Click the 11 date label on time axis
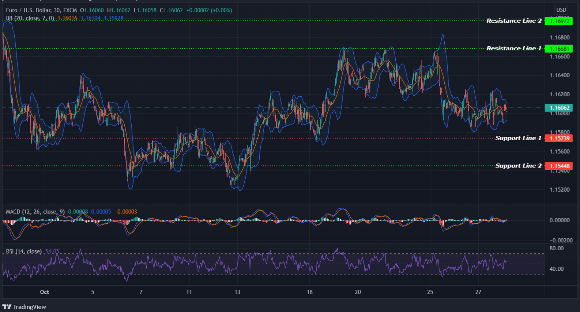580x312 pixels. (189, 292)
